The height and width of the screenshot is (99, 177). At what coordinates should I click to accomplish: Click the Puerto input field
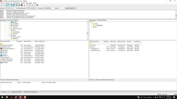click(61, 8)
